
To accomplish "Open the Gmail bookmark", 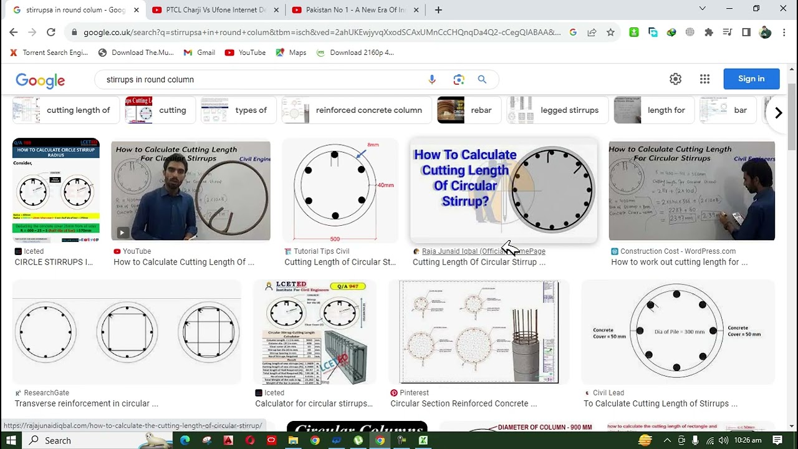I will pos(199,52).
